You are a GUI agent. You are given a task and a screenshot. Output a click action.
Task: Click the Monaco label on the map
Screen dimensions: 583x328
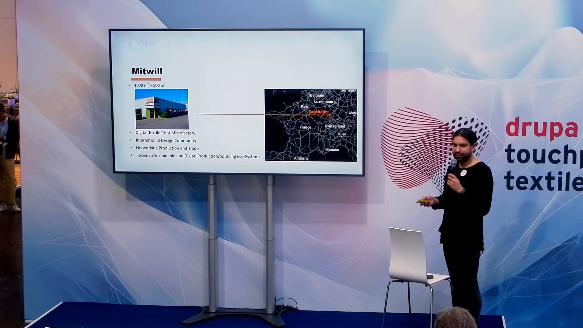[x=332, y=150]
